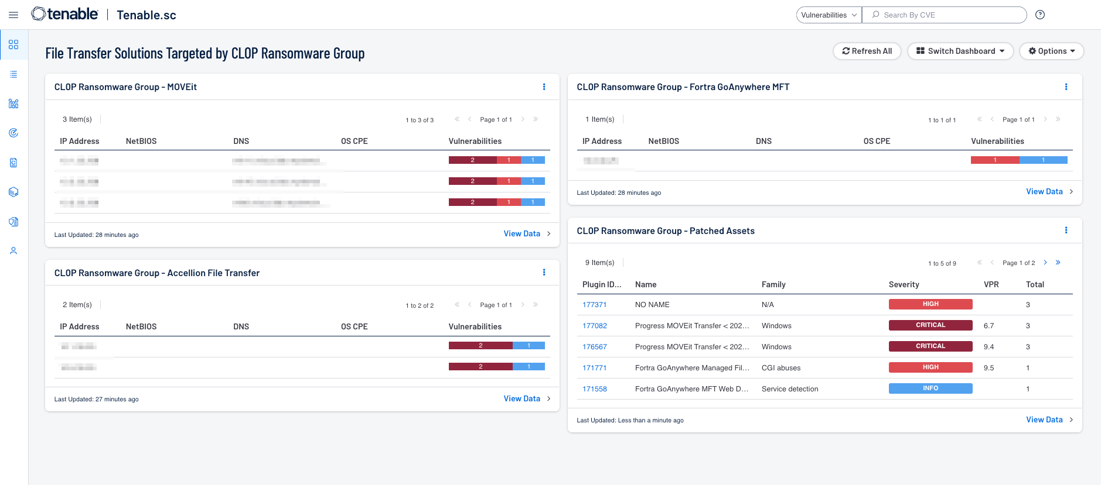
Task: Open the scans radar sidebar icon
Action: point(13,133)
